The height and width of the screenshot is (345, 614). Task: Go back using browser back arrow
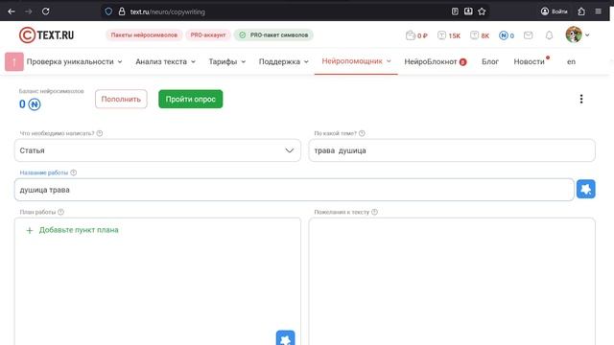(x=12, y=11)
